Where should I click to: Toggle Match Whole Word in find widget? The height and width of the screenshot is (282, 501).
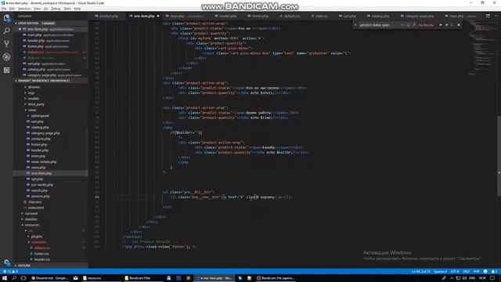pos(409,25)
